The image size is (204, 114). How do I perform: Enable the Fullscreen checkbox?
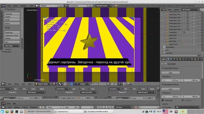163,100
